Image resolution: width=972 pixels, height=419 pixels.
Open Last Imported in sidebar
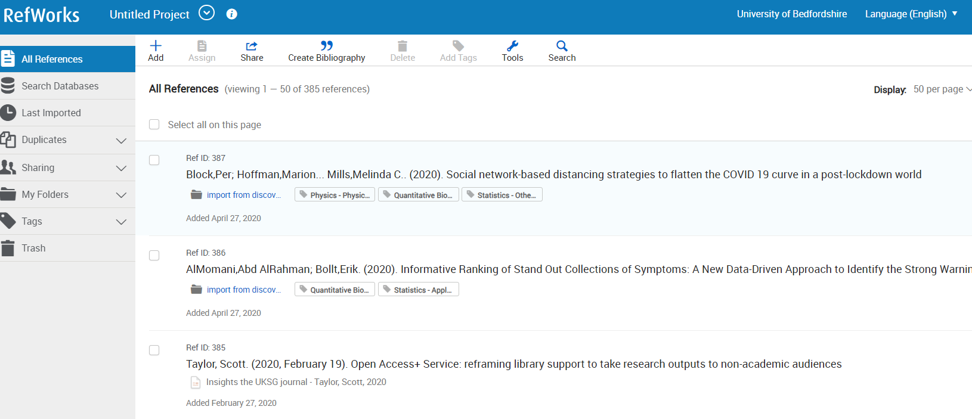[67, 113]
